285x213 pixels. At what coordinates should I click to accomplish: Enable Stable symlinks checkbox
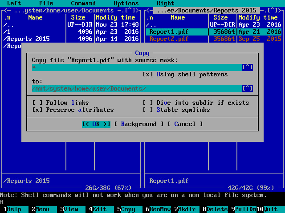click(176, 110)
